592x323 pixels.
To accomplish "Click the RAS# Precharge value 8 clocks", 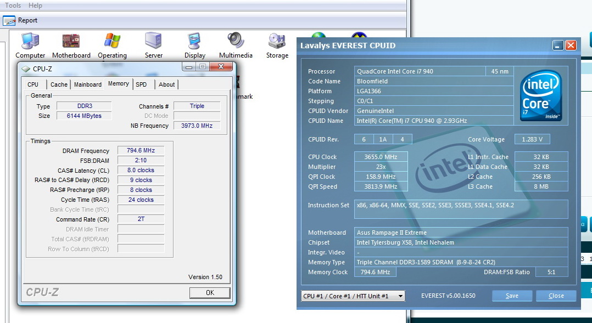I will [141, 190].
